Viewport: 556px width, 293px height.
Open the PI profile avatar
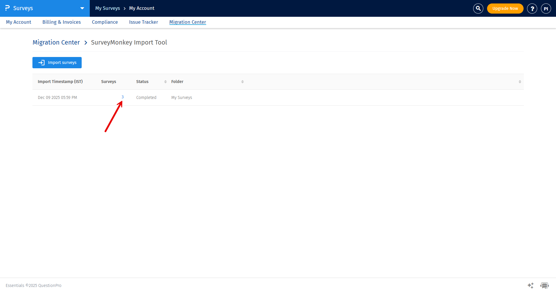[546, 8]
